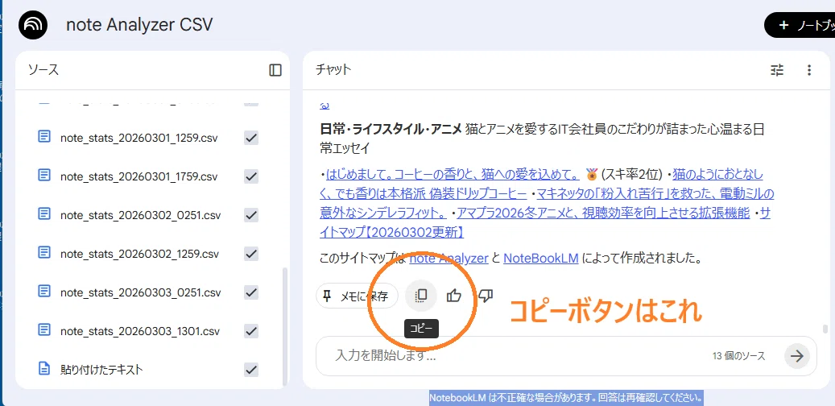Click the NotebookLM logo icon

click(33, 25)
